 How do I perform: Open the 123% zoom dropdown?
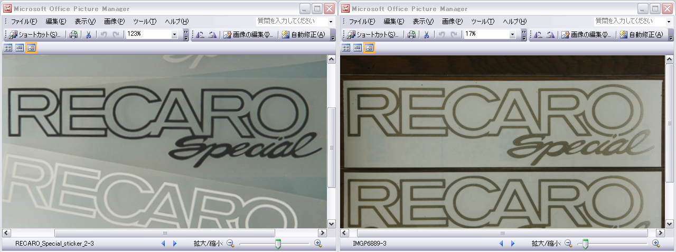coord(175,35)
